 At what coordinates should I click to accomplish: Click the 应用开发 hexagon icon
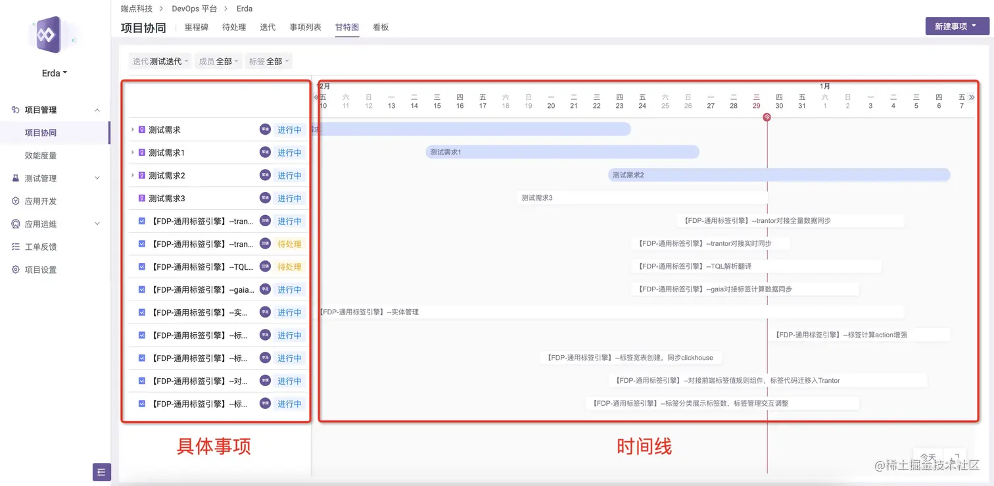(x=16, y=201)
